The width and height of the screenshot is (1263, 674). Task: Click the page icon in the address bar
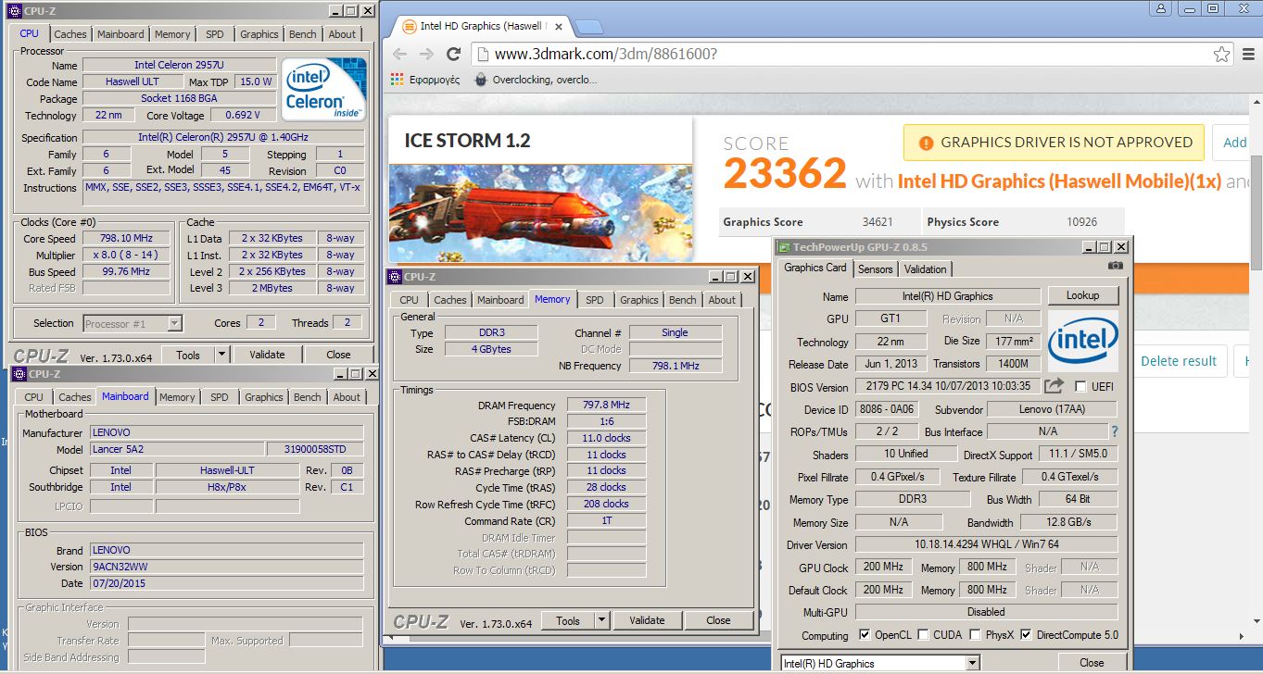(482, 54)
